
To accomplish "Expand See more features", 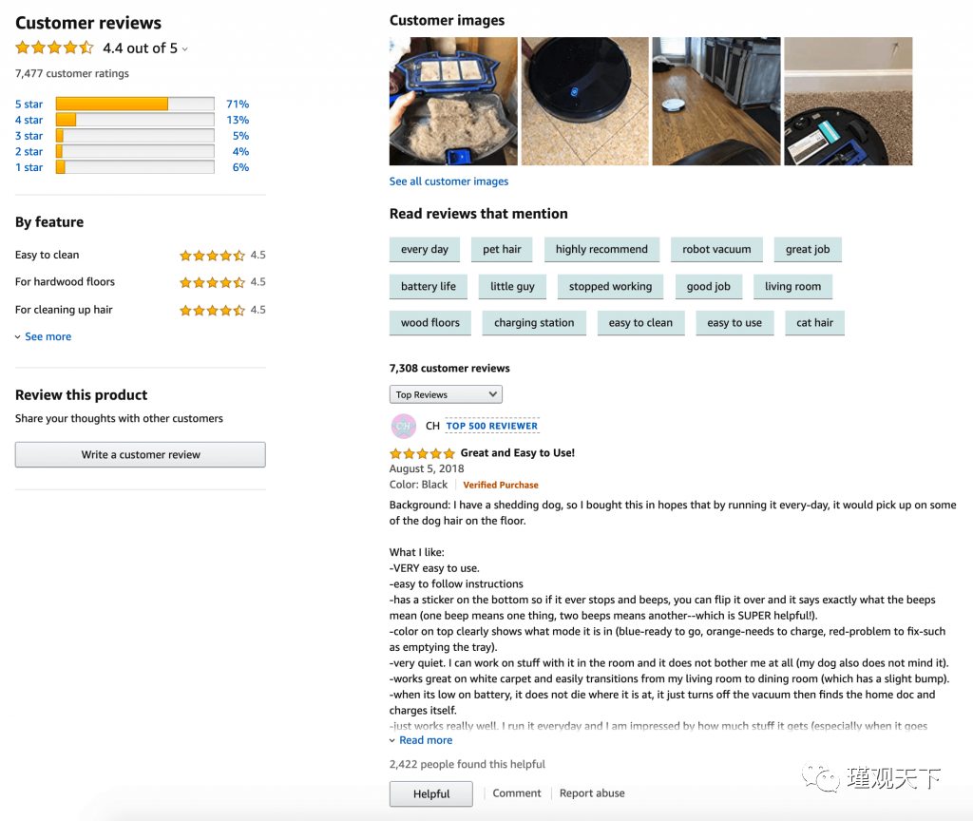I will point(44,336).
